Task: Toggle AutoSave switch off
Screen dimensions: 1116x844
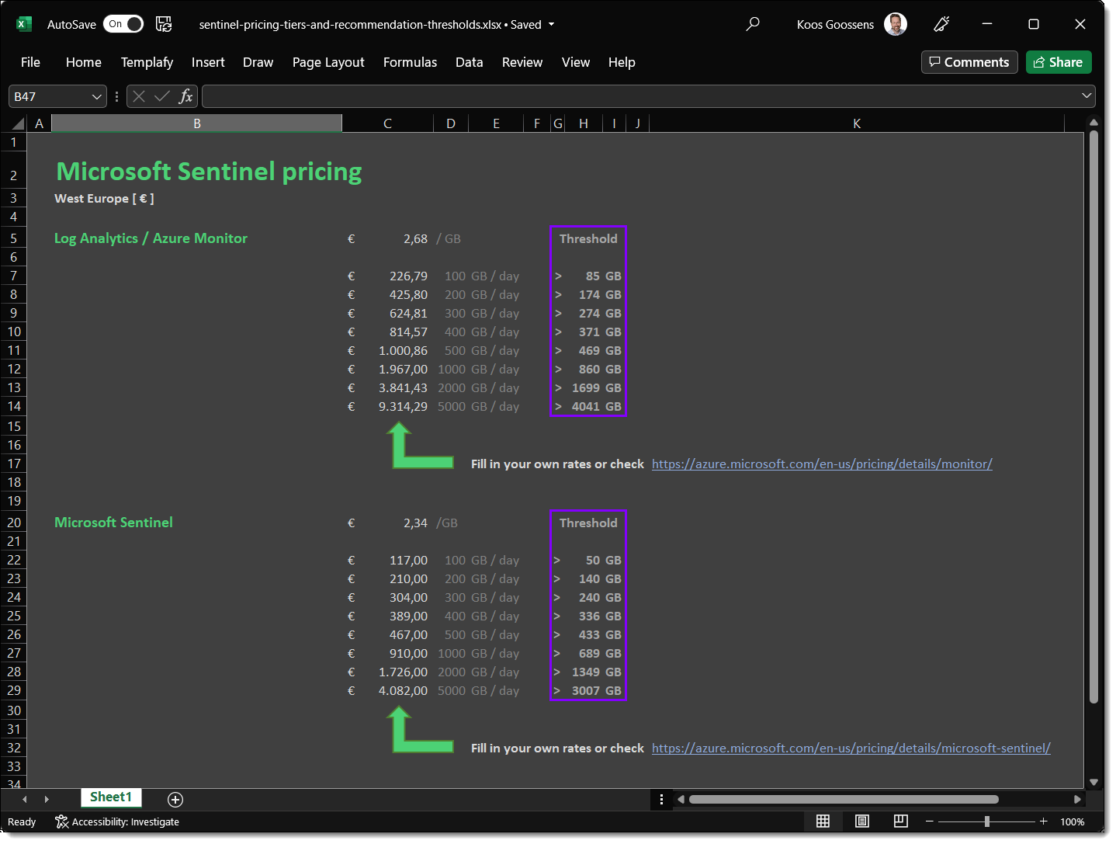Action: (123, 24)
